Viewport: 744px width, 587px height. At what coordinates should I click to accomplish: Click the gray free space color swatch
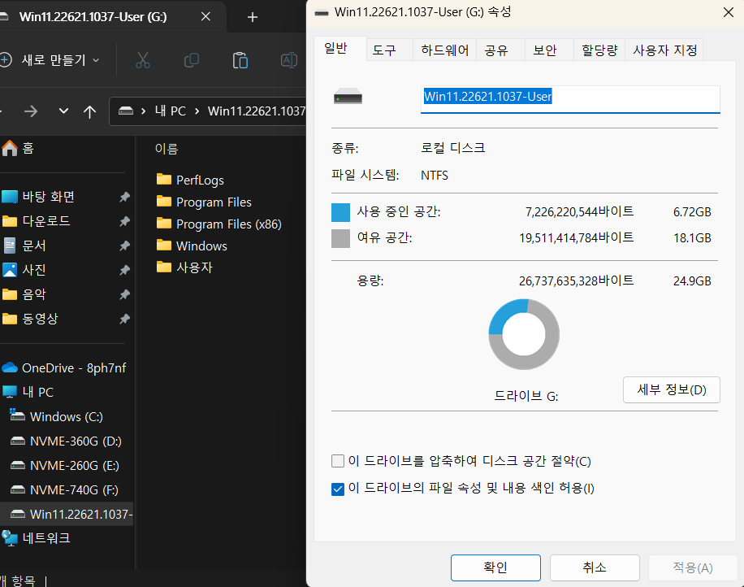(340, 238)
